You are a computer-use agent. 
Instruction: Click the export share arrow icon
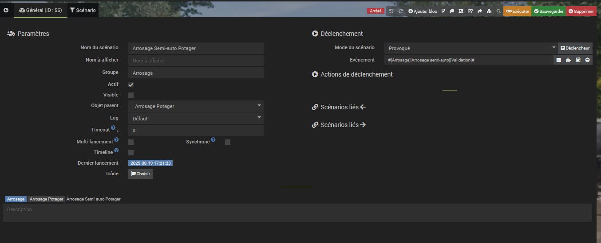point(480,11)
